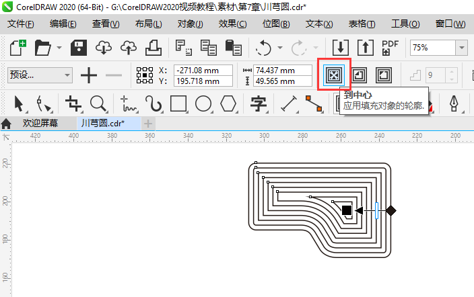This screenshot has width=474, height=297.
Task: Select the Zoom magnifier tool
Action: (x=98, y=103)
